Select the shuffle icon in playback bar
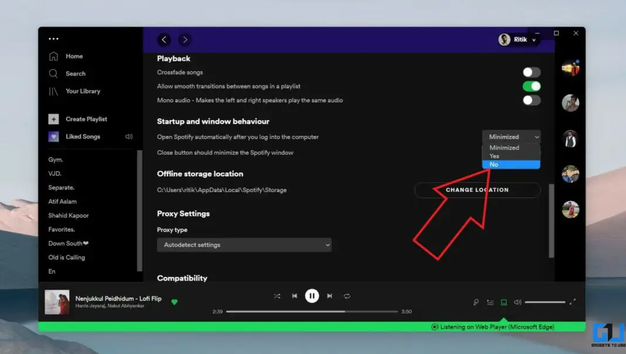 [x=277, y=296]
